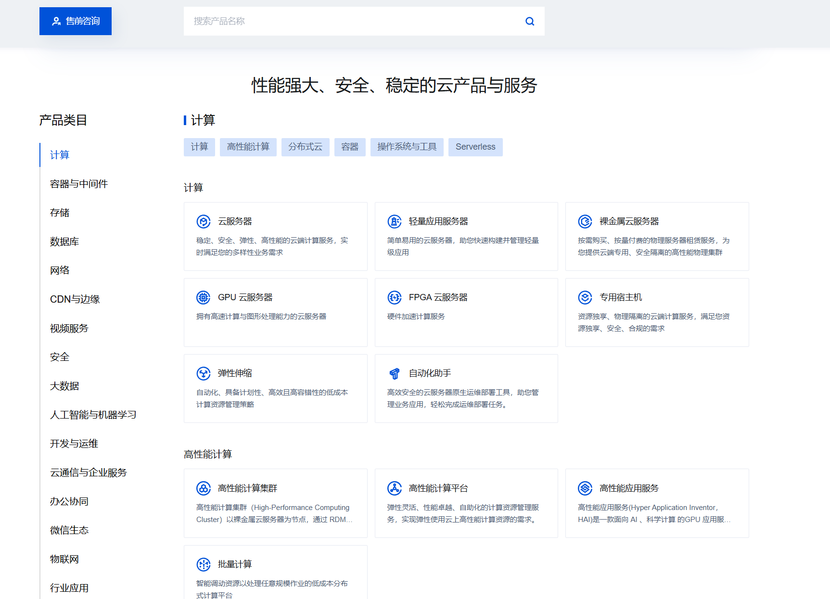Viewport: 830px width, 599px height.
Task: Select the 容器 filter tag
Action: click(x=350, y=147)
